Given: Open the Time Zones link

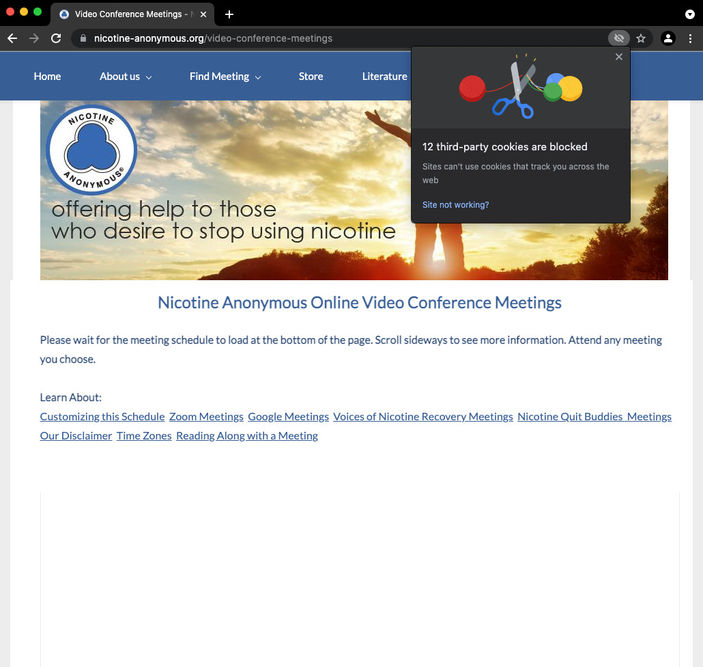Looking at the screenshot, I should pyautogui.click(x=144, y=436).
